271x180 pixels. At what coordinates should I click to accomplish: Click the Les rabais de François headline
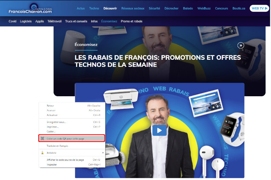(158, 61)
